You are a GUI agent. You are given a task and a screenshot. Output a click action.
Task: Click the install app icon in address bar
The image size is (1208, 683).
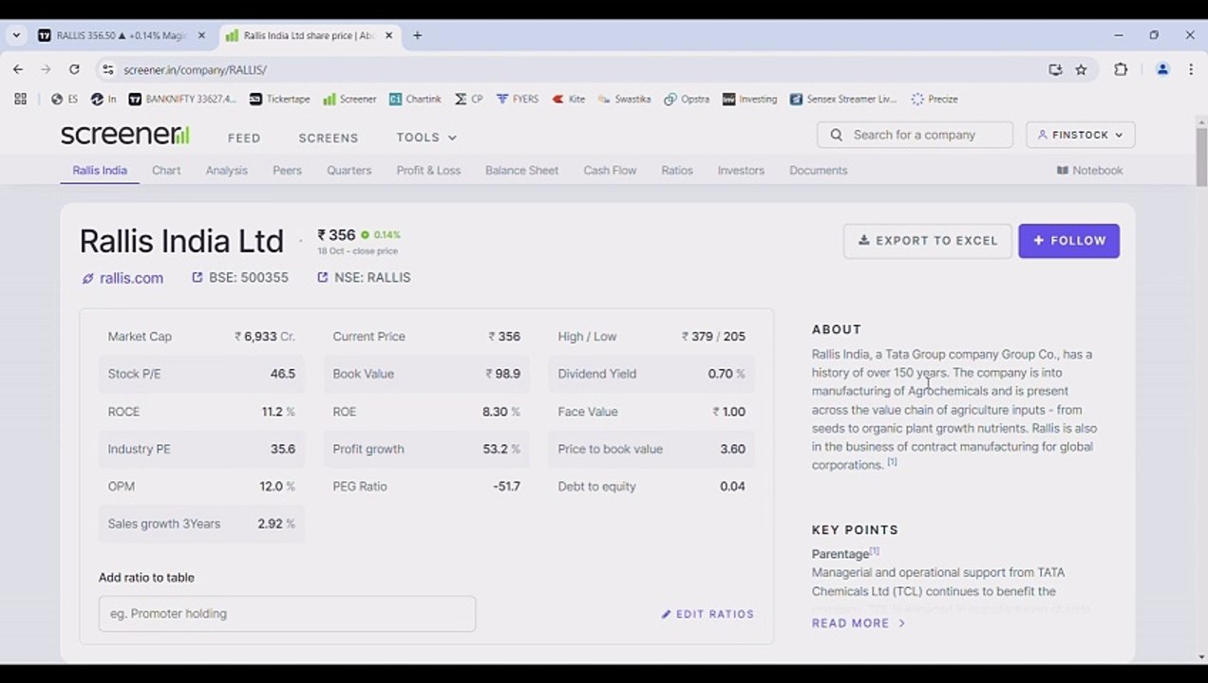1055,69
